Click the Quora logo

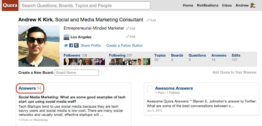pyautogui.click(x=10, y=5)
